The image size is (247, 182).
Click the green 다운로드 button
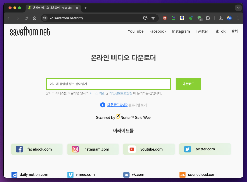coord(188,84)
